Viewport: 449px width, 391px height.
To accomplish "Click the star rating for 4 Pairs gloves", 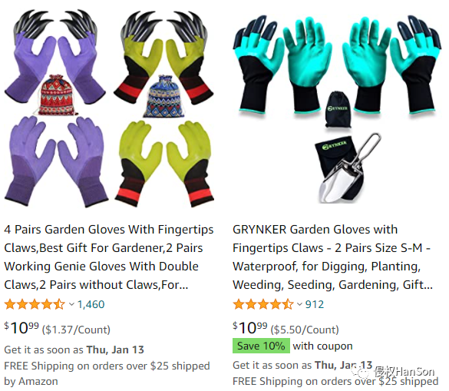I will click(x=35, y=304).
